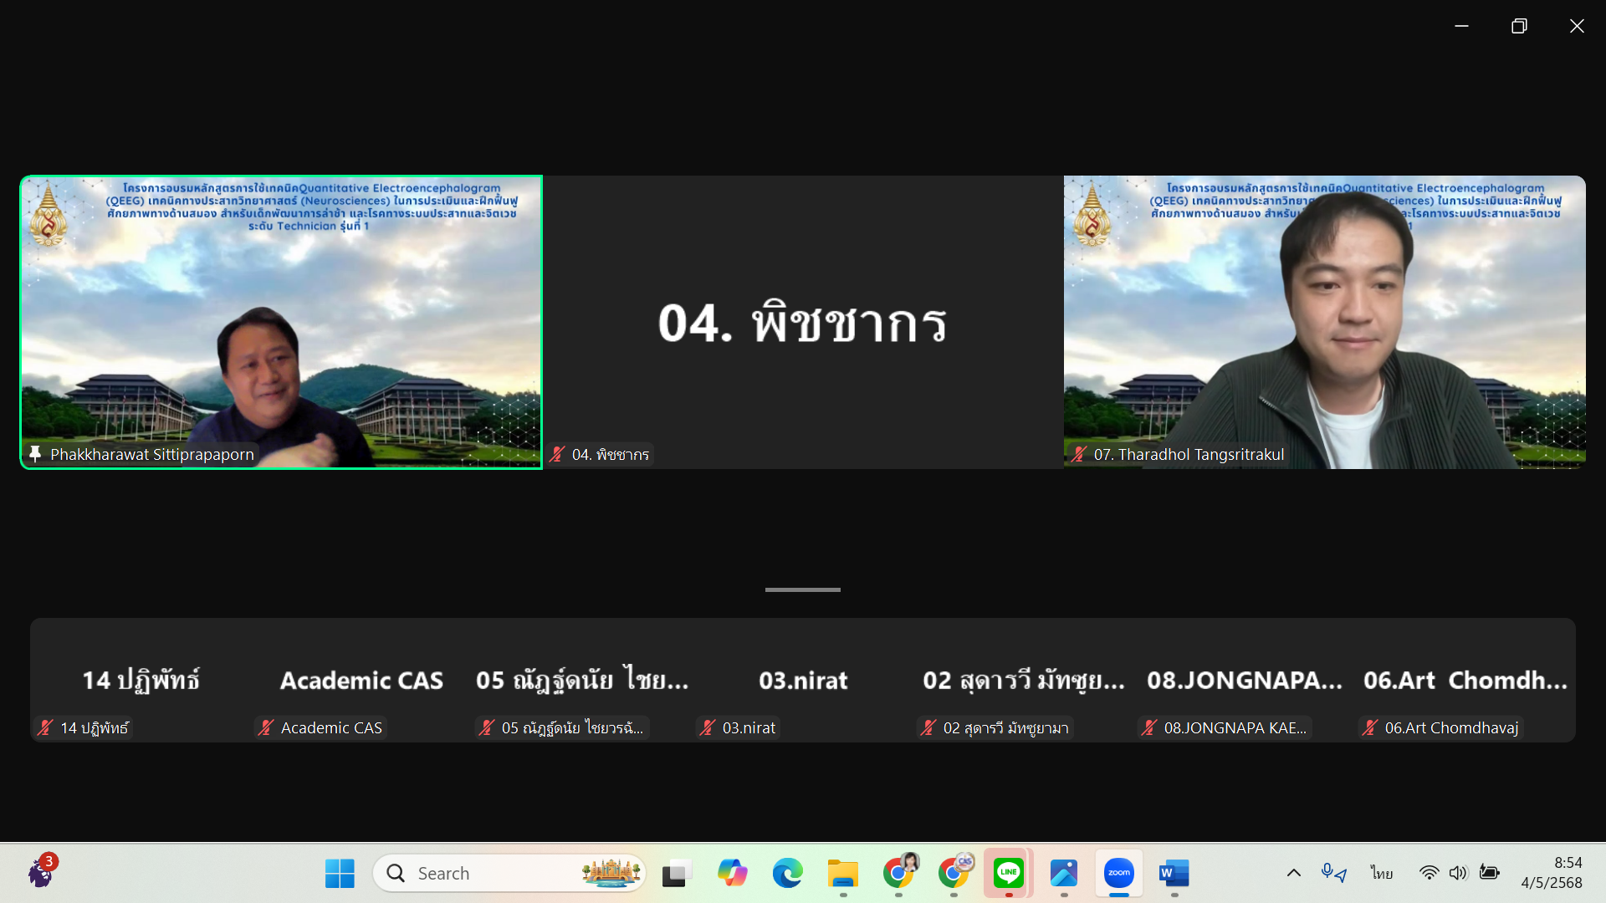Open LINE app in taskbar

tap(1008, 873)
